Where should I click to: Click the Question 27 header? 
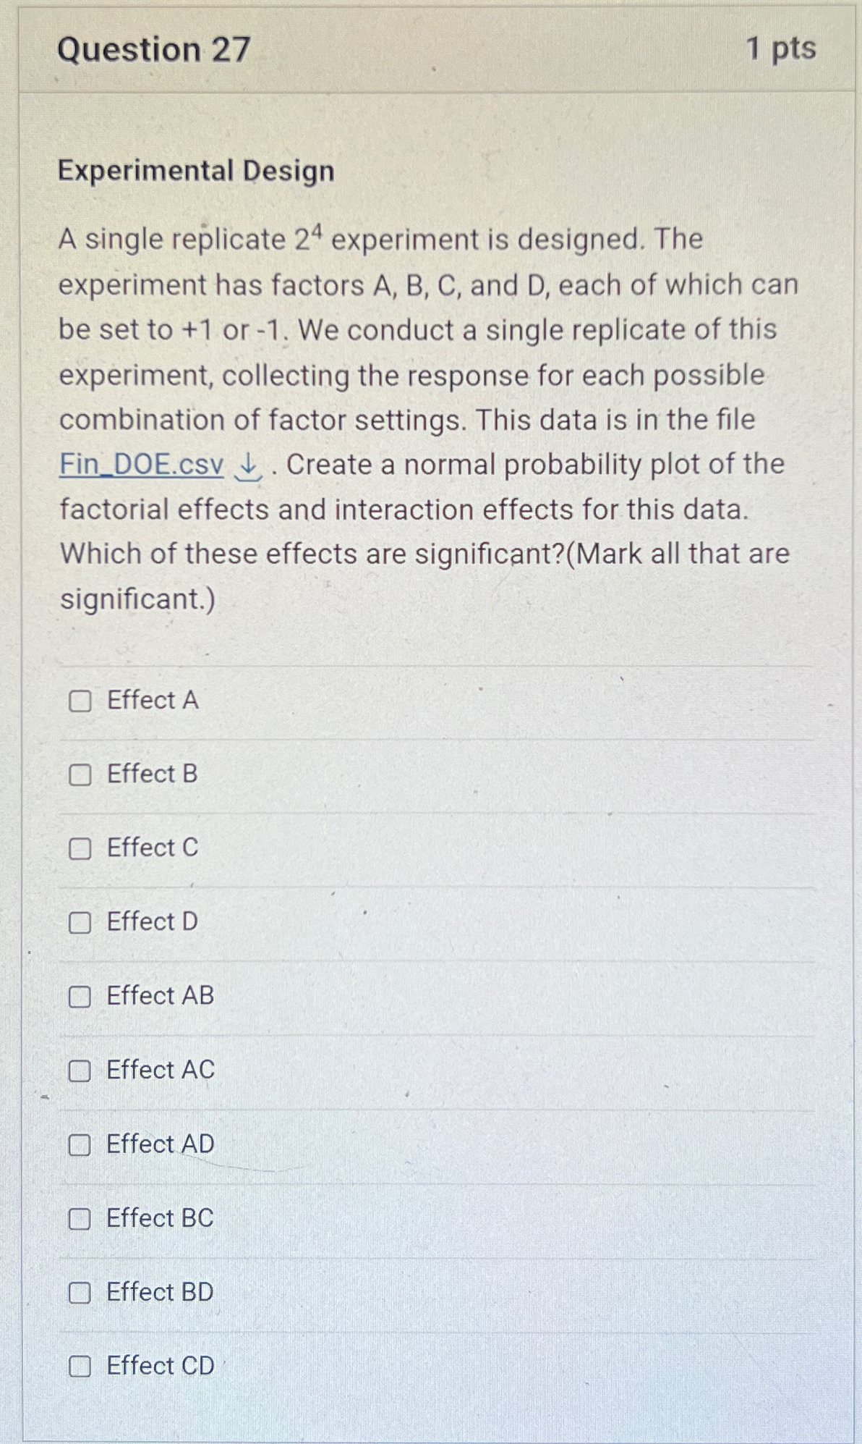click(151, 51)
